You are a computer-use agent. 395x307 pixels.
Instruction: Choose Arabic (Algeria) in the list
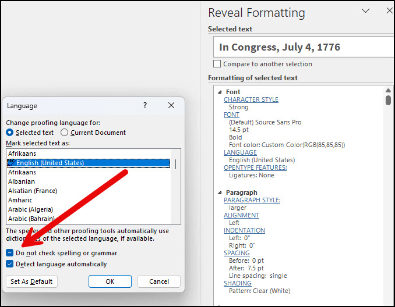click(x=30, y=209)
